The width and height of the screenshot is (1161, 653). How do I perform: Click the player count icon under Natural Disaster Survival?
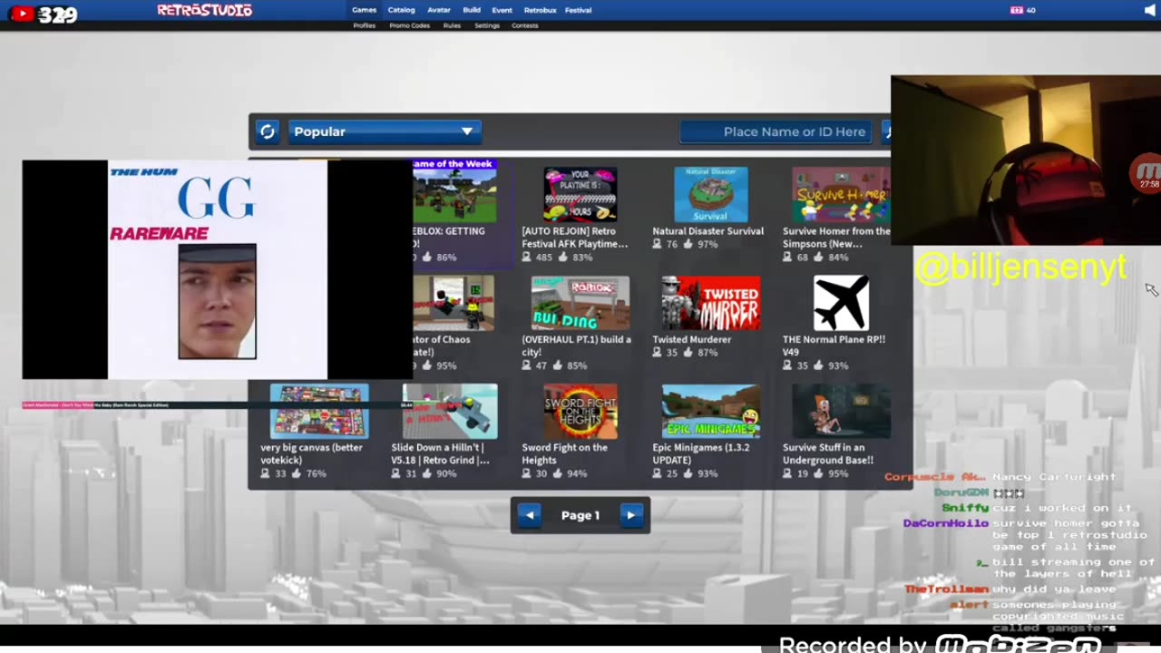(658, 245)
